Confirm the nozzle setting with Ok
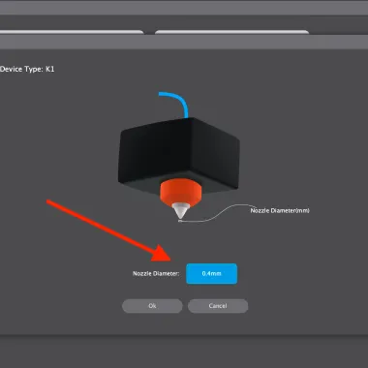The height and width of the screenshot is (368, 368). click(152, 306)
